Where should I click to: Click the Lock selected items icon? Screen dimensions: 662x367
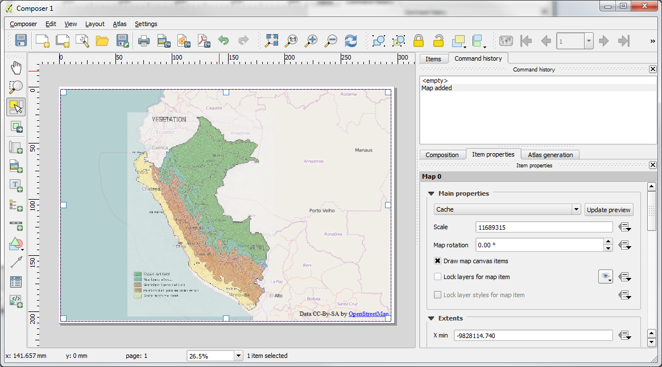point(419,40)
